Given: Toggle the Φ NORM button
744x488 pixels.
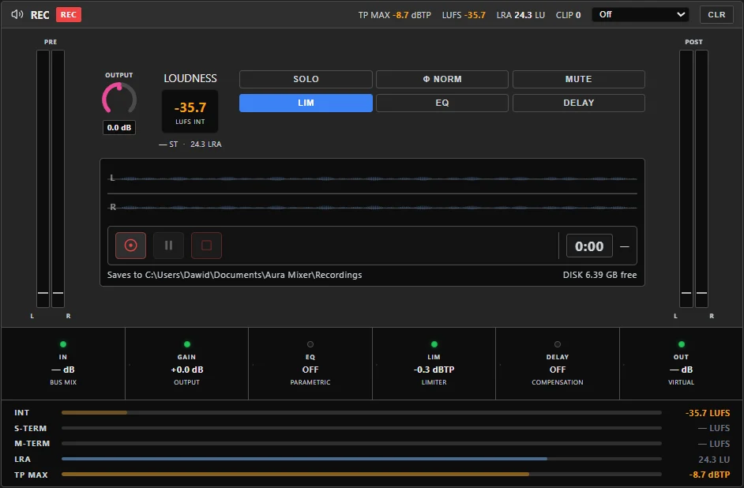Looking at the screenshot, I should click(442, 79).
